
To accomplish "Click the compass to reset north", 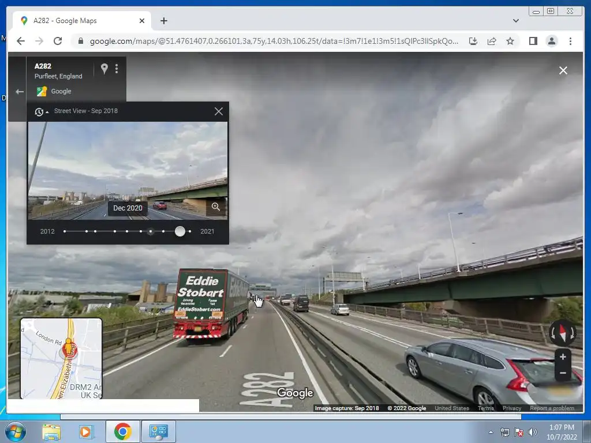I will tap(563, 333).
